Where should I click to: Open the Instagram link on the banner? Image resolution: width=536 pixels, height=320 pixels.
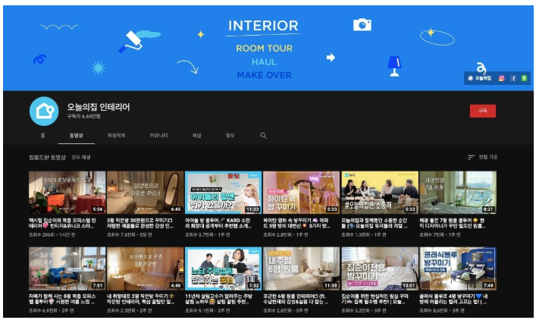coord(501,78)
